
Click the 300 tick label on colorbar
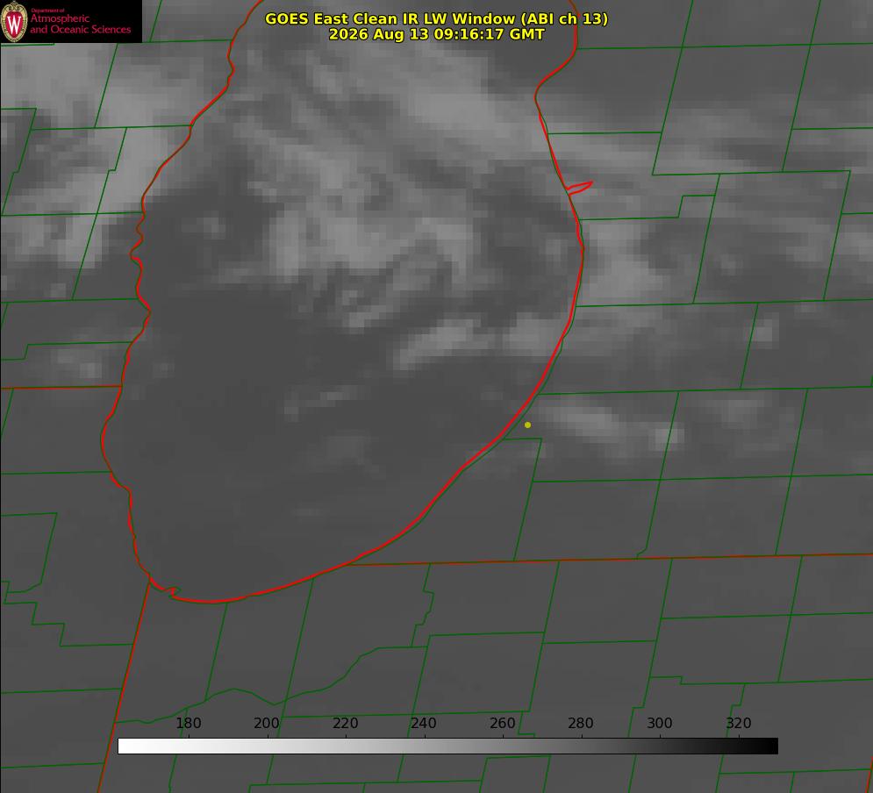[660, 723]
